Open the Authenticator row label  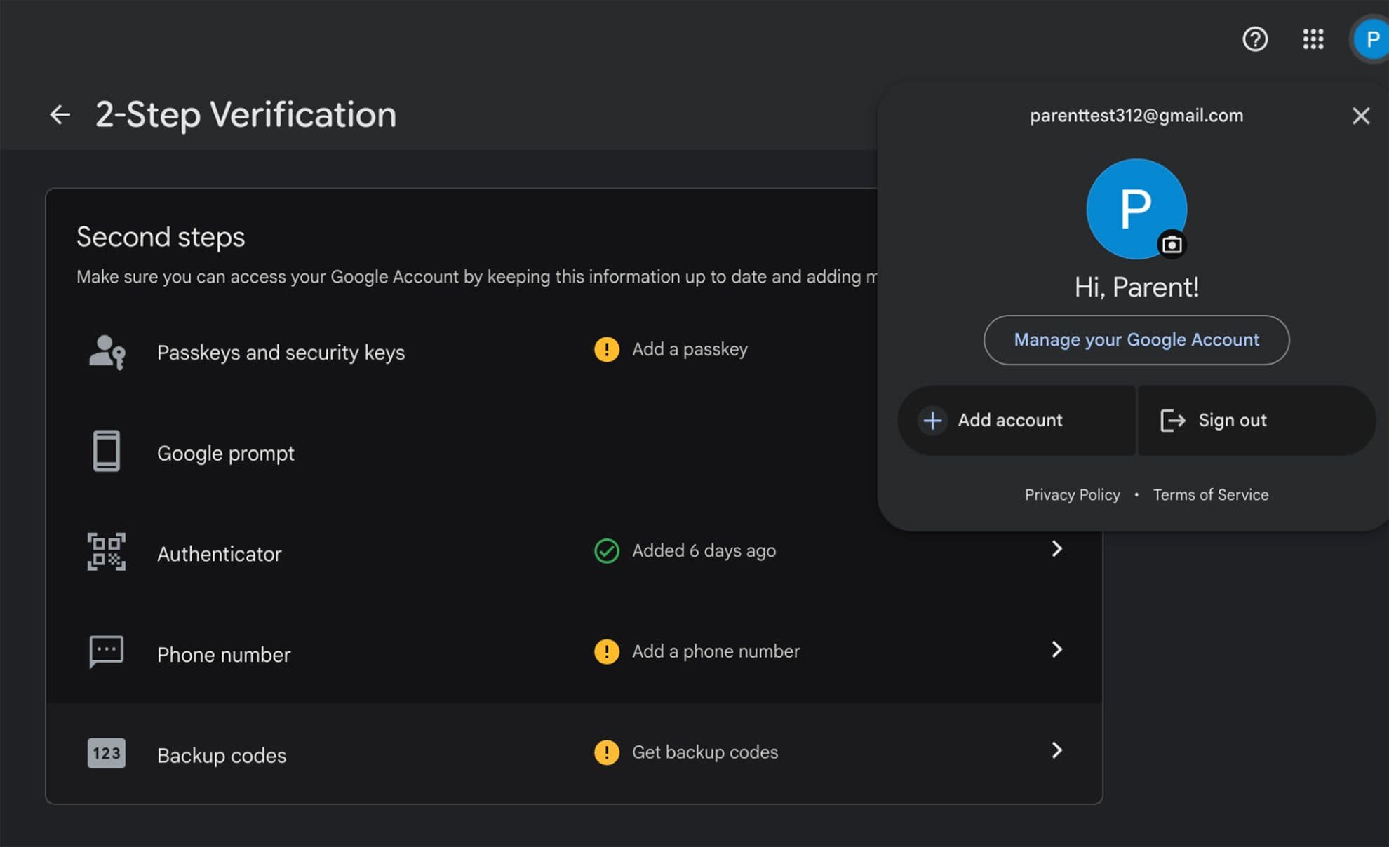click(219, 554)
